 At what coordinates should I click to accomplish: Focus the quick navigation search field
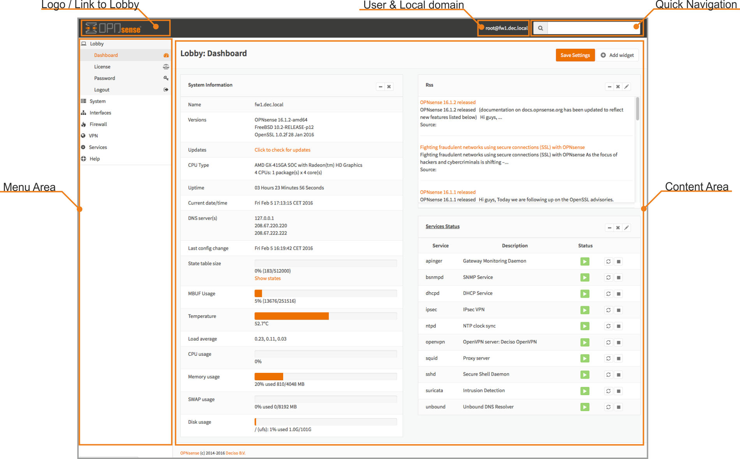coord(594,28)
